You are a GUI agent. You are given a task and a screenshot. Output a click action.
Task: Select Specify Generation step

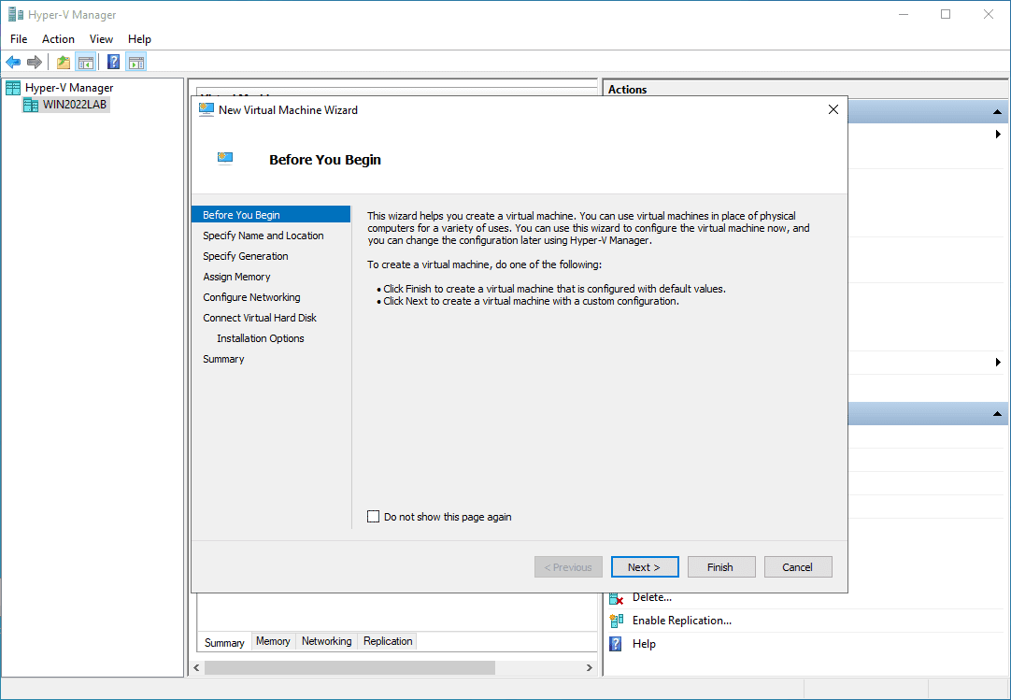(246, 256)
